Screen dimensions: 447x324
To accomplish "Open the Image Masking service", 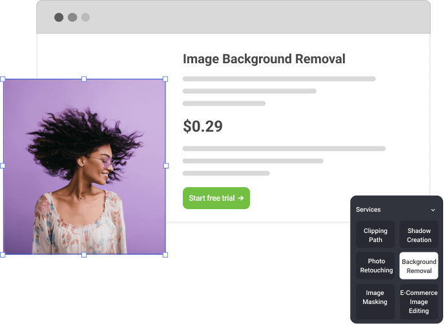I will 375,297.
